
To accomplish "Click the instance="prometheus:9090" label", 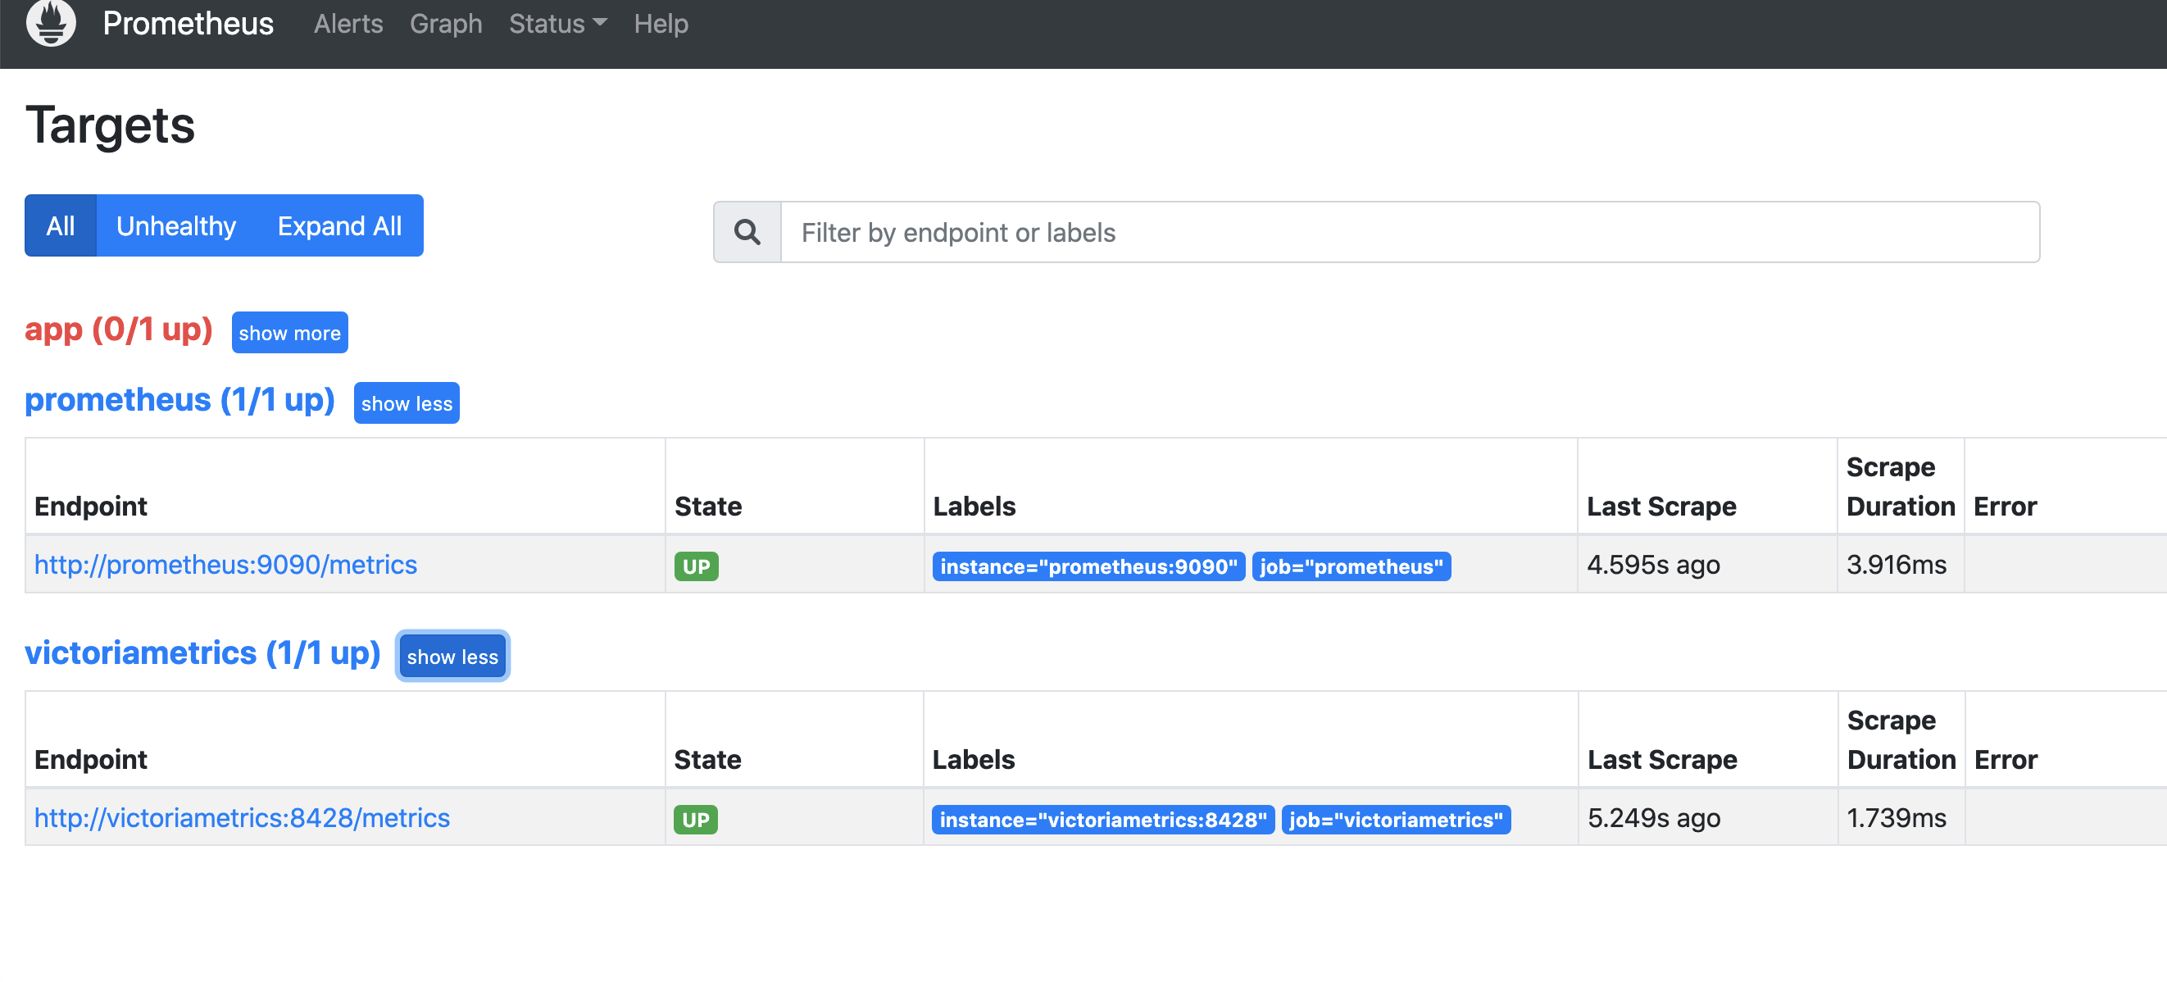I will pos(1088,566).
